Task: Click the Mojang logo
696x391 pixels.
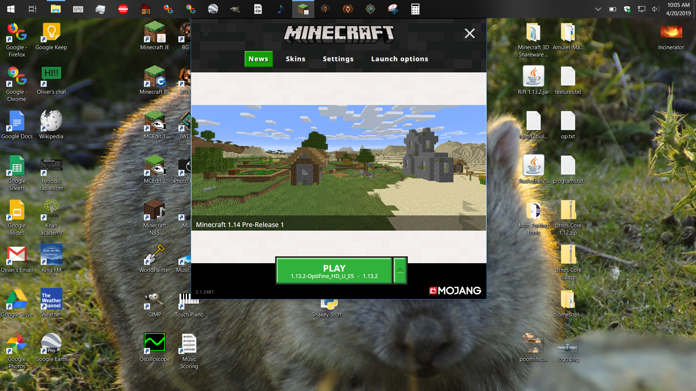Action: coord(455,291)
